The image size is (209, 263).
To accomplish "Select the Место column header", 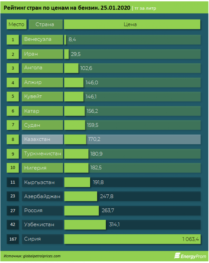I will click(17, 24).
